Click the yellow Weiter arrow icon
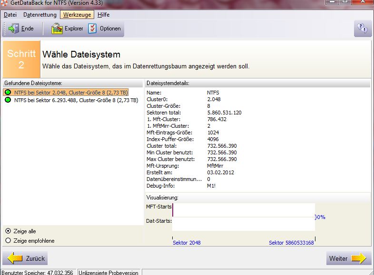This screenshot has width=374, height=275. [359, 258]
